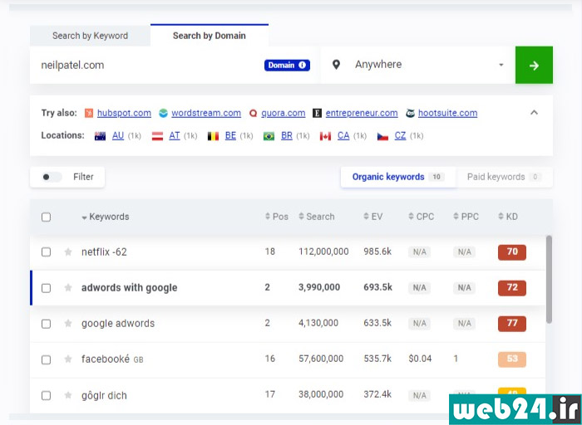Click the hootsuite.com owl icon

pos(410,113)
